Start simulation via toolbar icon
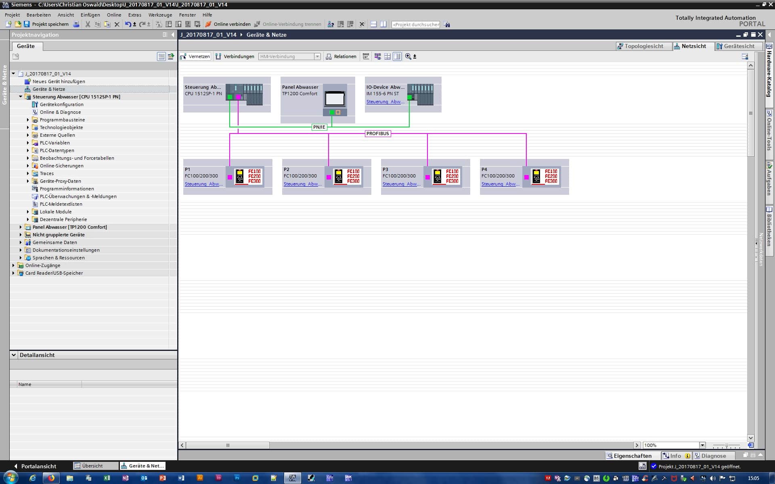This screenshot has height=484, width=775. (x=188, y=24)
